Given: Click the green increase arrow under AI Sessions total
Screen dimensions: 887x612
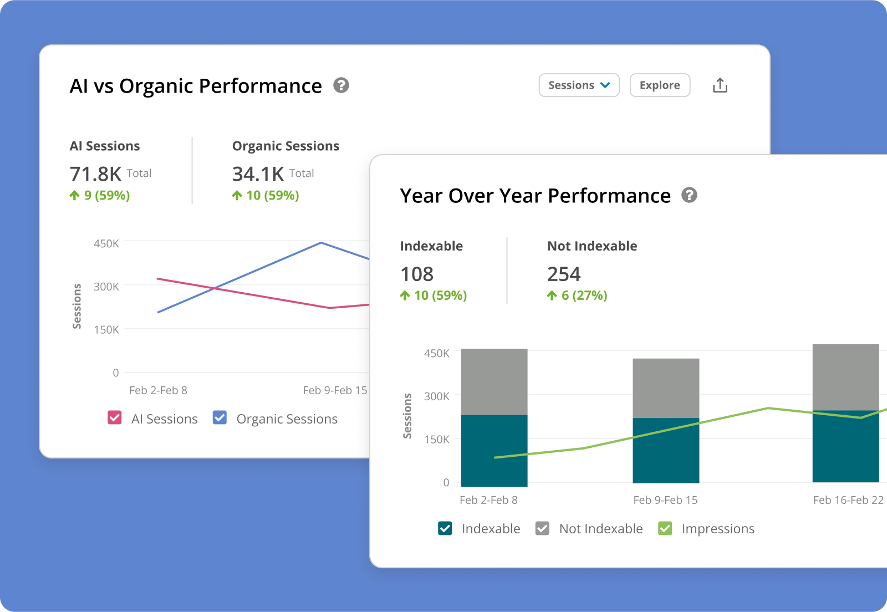Looking at the screenshot, I should 74,195.
